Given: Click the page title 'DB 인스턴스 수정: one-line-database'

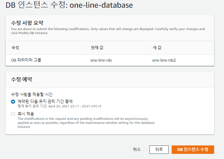Looking at the screenshot, I should click(x=69, y=5).
